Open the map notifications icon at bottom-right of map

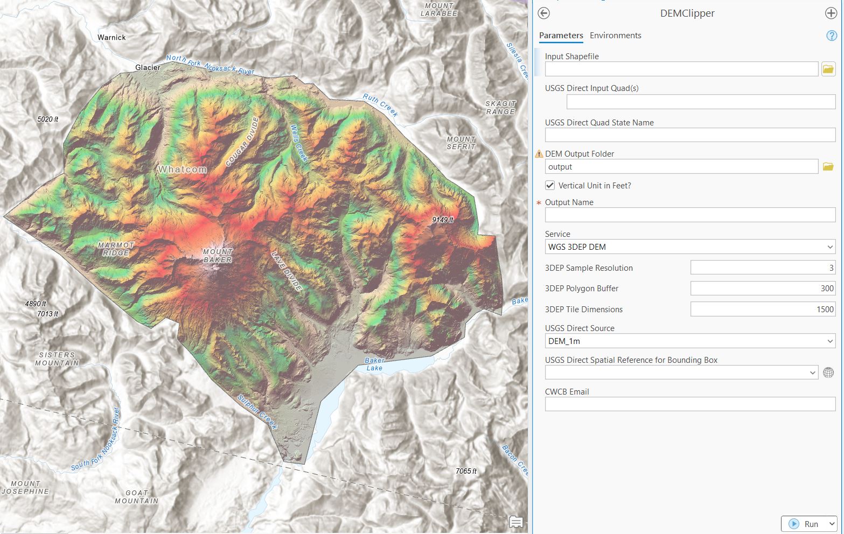click(515, 522)
